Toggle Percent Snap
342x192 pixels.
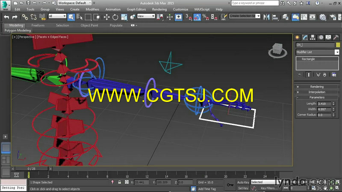tap(206, 17)
